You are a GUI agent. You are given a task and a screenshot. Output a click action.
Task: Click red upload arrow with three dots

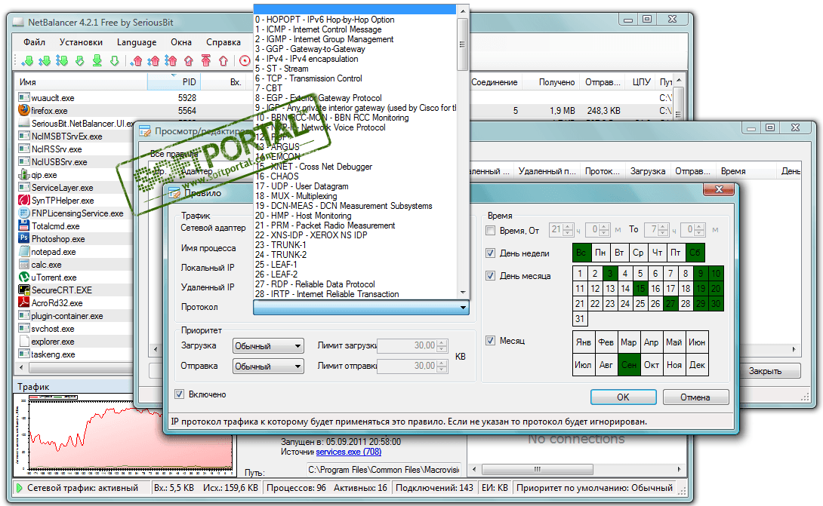point(171,61)
